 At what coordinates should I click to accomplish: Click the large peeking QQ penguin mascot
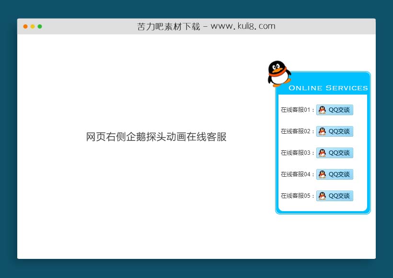[278, 73]
